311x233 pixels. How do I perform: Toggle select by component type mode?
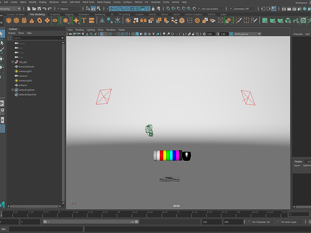coord(99,9)
